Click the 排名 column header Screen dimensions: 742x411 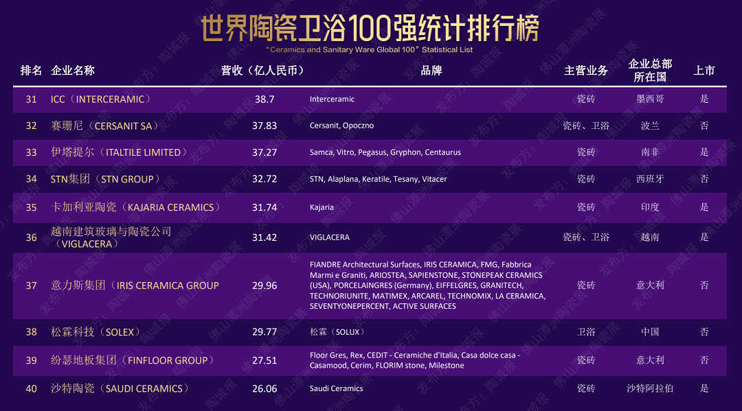point(31,71)
